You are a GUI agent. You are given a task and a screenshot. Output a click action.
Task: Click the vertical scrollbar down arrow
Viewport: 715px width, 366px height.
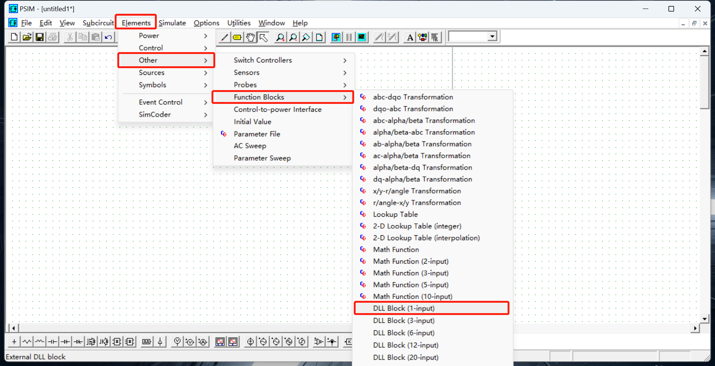tap(704, 319)
